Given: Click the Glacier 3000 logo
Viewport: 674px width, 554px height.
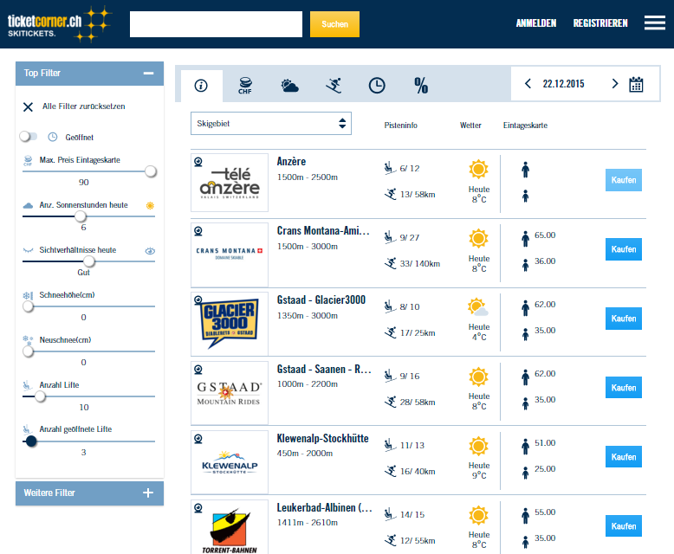Looking at the screenshot, I should point(229,323).
